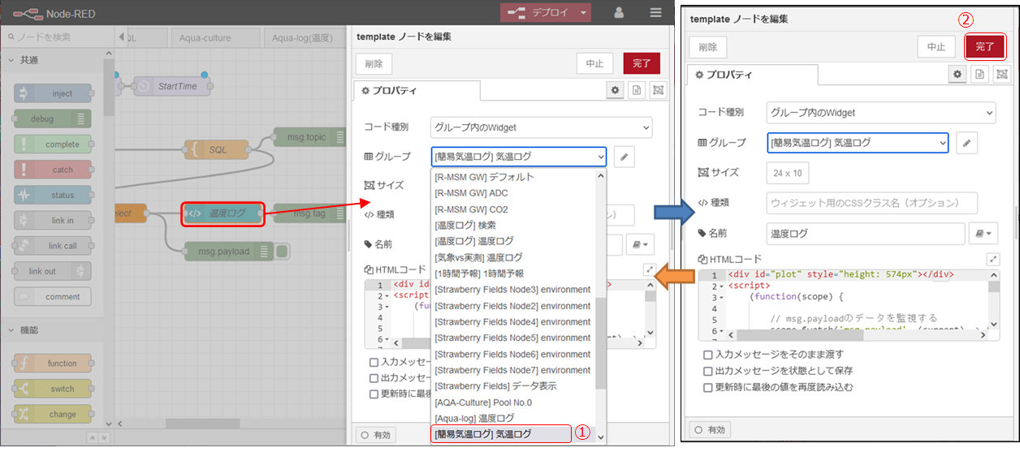
Task: Toggle '更新時に最後の値を再度読み込む' checkbox in right panel
Action: (709, 387)
